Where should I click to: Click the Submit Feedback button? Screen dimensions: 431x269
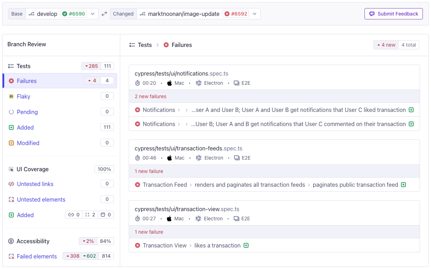pyautogui.click(x=394, y=14)
